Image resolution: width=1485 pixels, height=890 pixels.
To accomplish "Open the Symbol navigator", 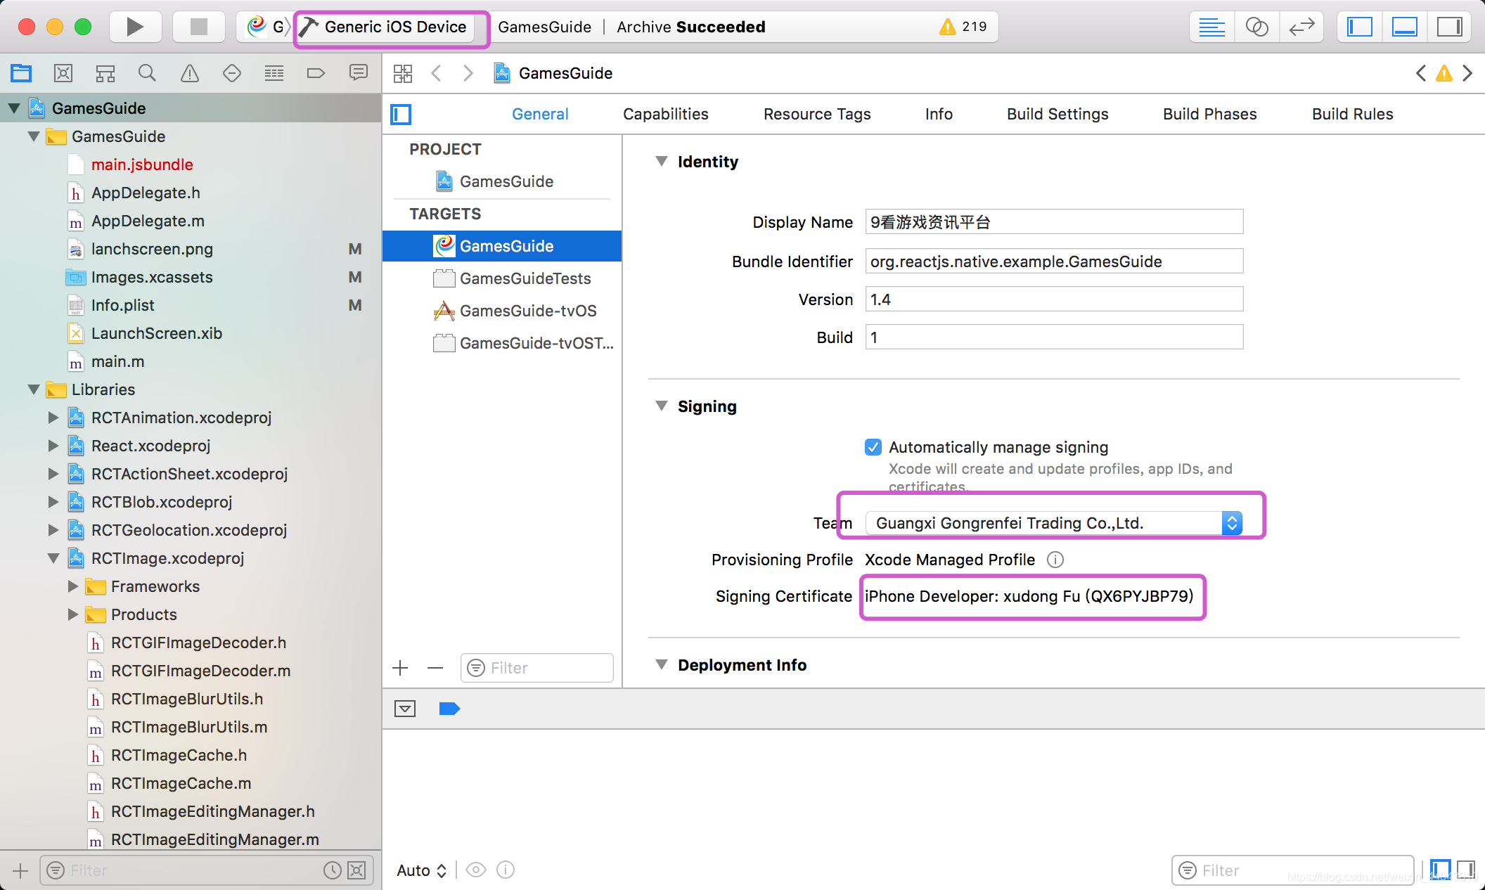I will [105, 72].
